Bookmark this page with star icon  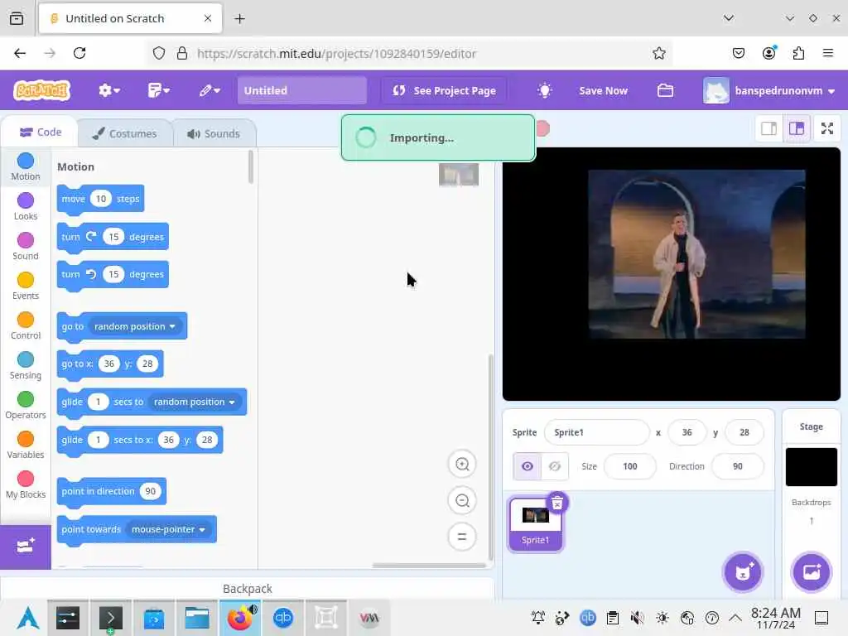[x=658, y=53]
